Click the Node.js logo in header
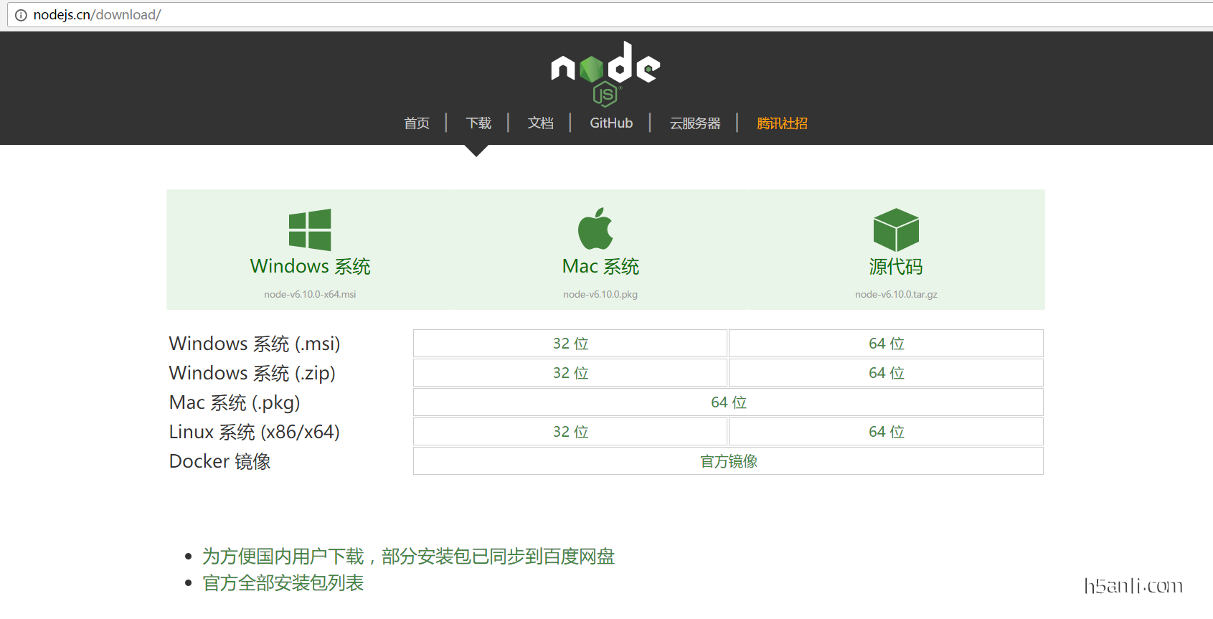 pyautogui.click(x=605, y=74)
